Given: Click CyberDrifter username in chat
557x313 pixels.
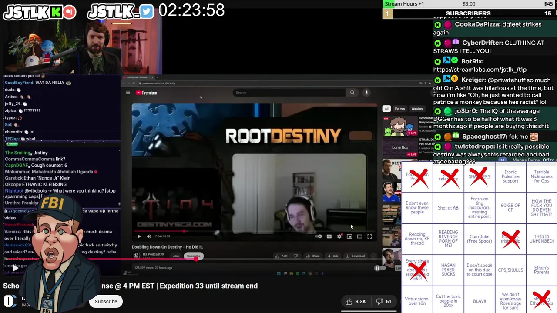Looking at the screenshot, I should (x=483, y=43).
